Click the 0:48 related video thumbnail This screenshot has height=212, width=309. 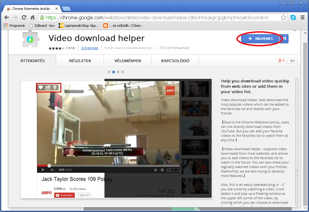coord(195,109)
